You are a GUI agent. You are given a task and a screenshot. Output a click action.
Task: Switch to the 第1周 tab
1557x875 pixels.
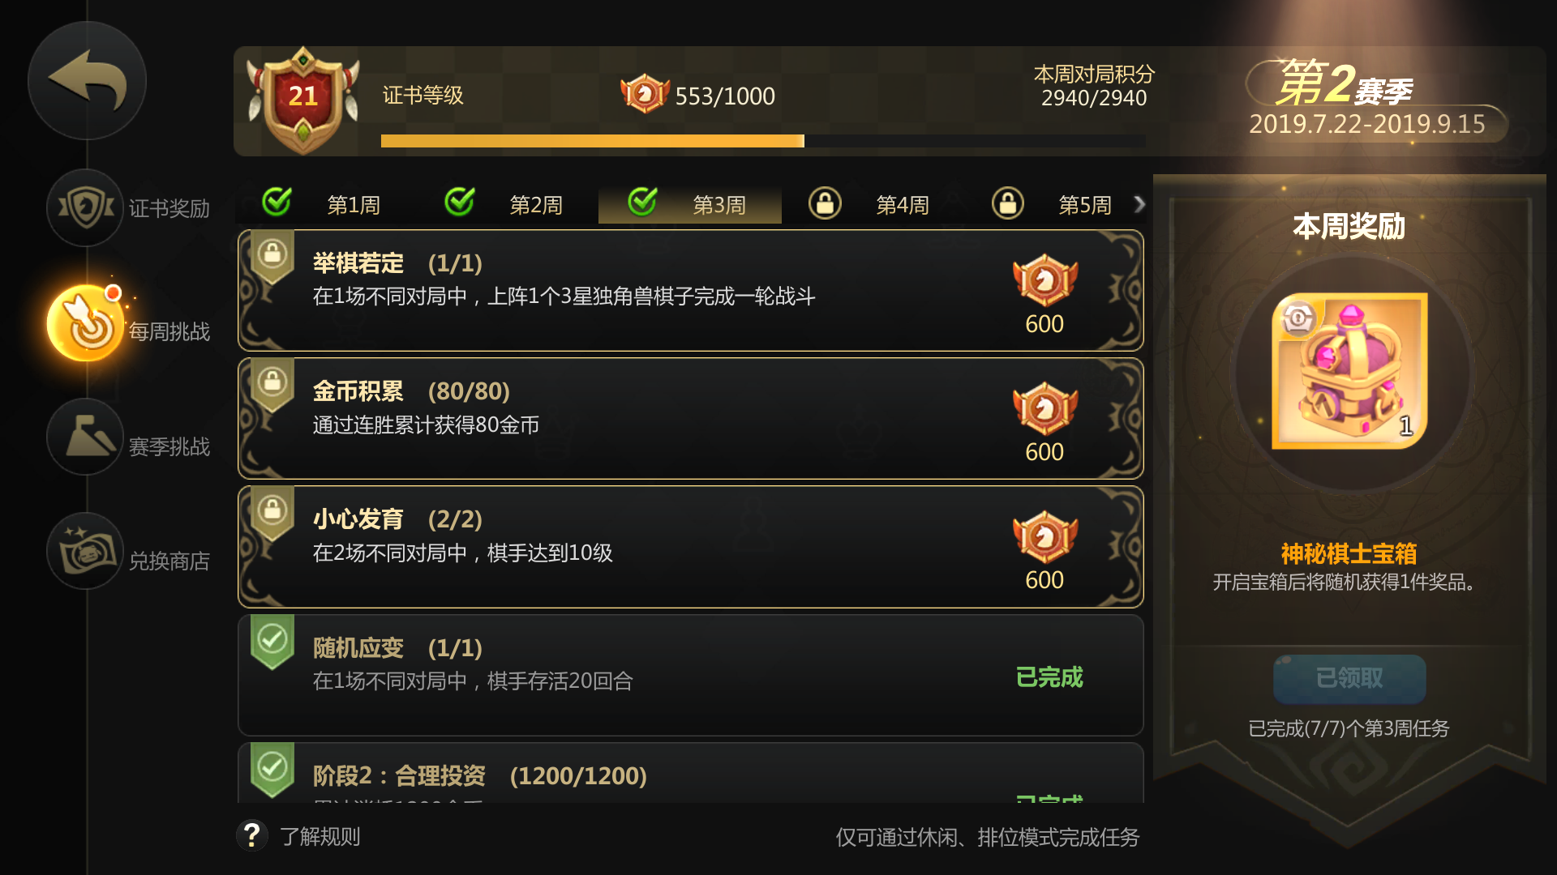tap(325, 203)
